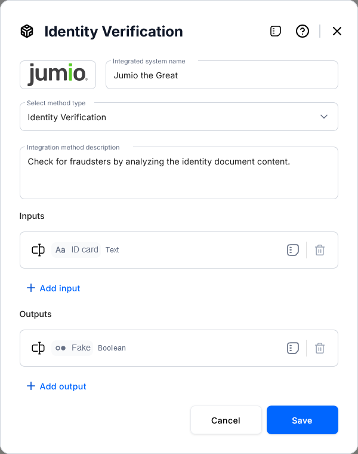358x454 pixels.
Task: Click the Add input link
Action: pyautogui.click(x=54, y=288)
